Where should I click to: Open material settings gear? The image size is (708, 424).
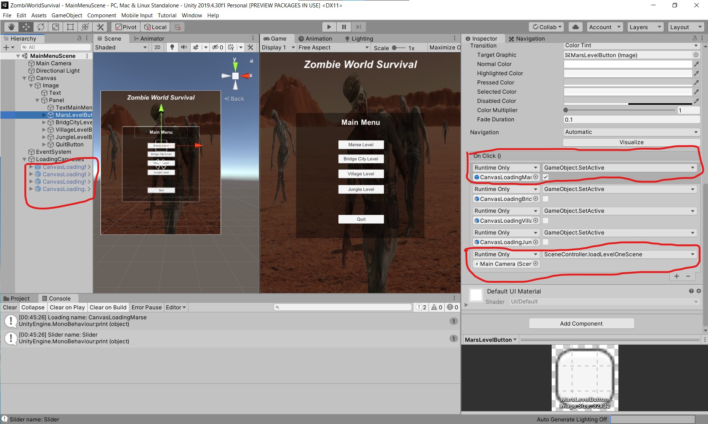[x=698, y=291]
